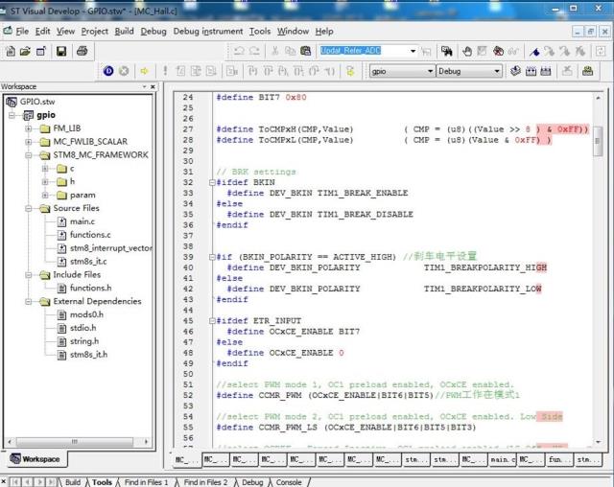Click the exclamation mark toolbar icon

[x=165, y=71]
